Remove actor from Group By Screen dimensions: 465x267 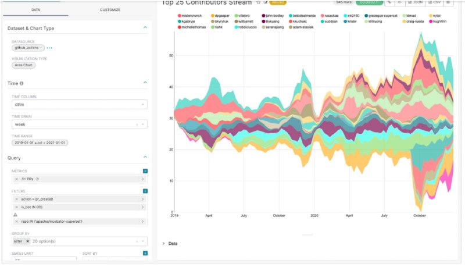click(27, 241)
